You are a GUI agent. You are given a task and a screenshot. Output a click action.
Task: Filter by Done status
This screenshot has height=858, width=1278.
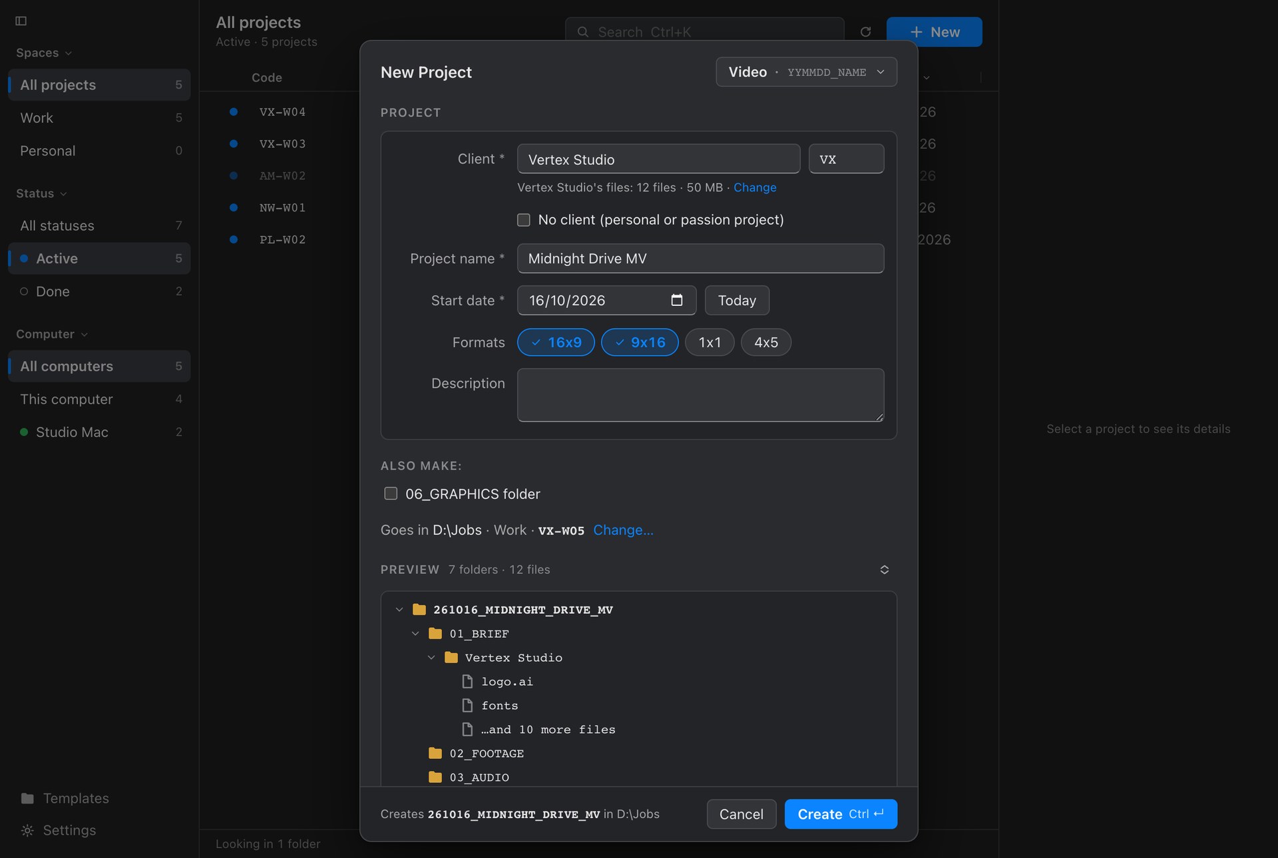(x=99, y=291)
